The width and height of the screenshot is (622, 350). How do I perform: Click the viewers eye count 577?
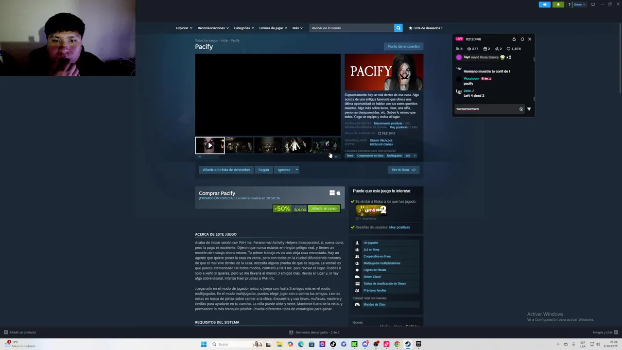tap(472, 49)
